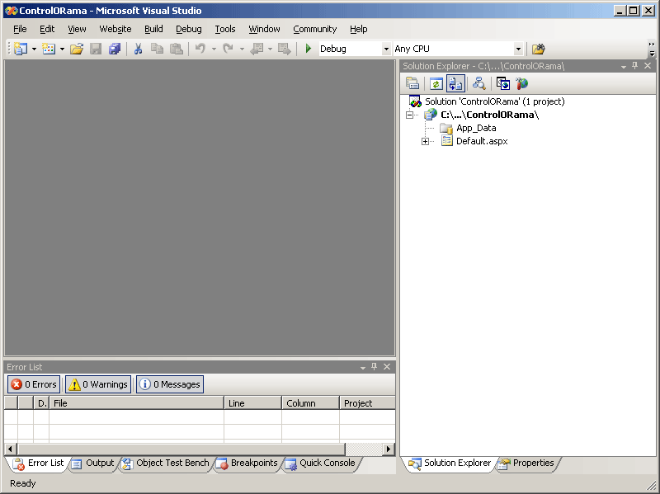Expand the Default.aspx tree node
Image resolution: width=660 pixels, height=494 pixels.
coord(426,142)
